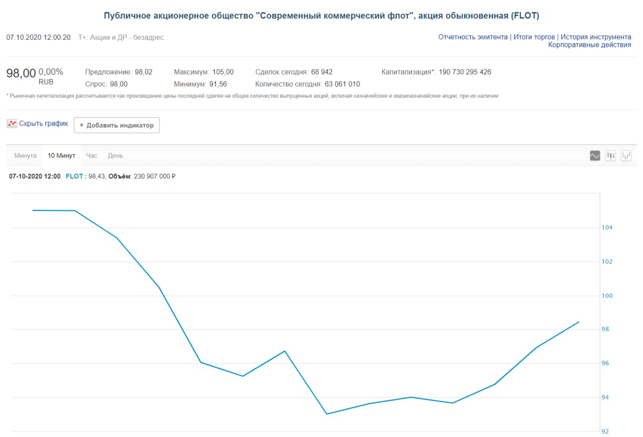Click the FLOT series label in chart legend

point(74,177)
